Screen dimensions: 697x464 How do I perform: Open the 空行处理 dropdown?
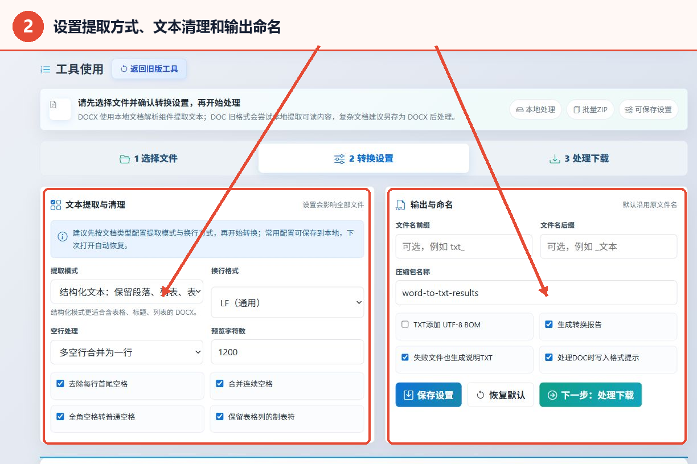[127, 352]
